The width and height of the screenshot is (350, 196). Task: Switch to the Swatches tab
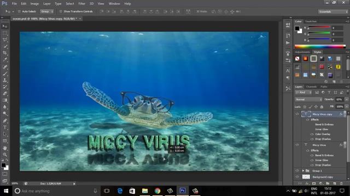click(x=311, y=21)
